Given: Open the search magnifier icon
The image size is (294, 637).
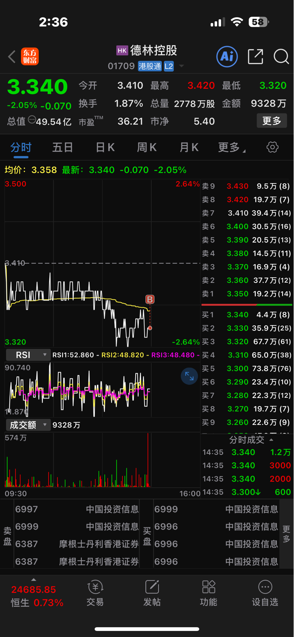Looking at the screenshot, I should pyautogui.click(x=281, y=57).
